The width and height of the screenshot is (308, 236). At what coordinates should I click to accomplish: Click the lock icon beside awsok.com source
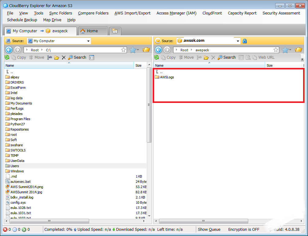[245, 41]
